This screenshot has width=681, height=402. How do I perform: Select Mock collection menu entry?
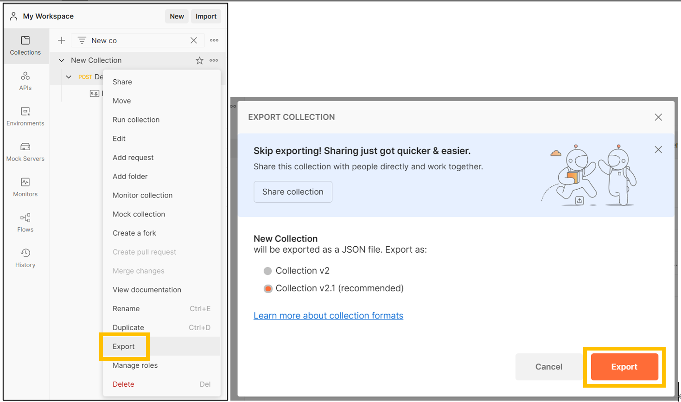(161, 214)
